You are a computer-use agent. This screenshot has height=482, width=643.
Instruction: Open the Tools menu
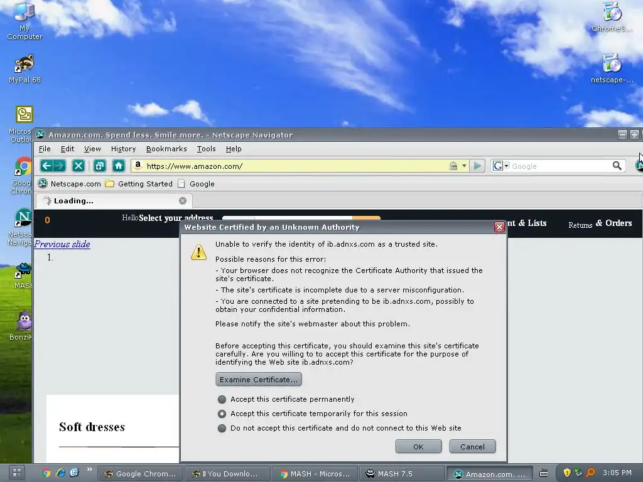pyautogui.click(x=206, y=149)
